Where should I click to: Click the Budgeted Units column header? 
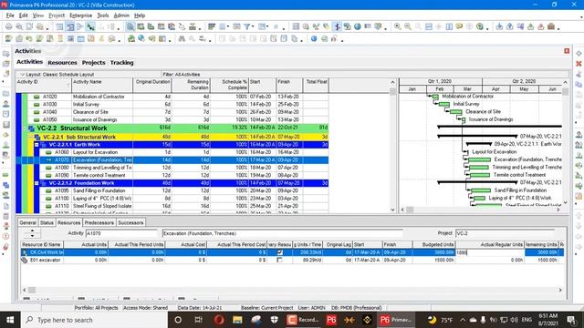click(434, 245)
